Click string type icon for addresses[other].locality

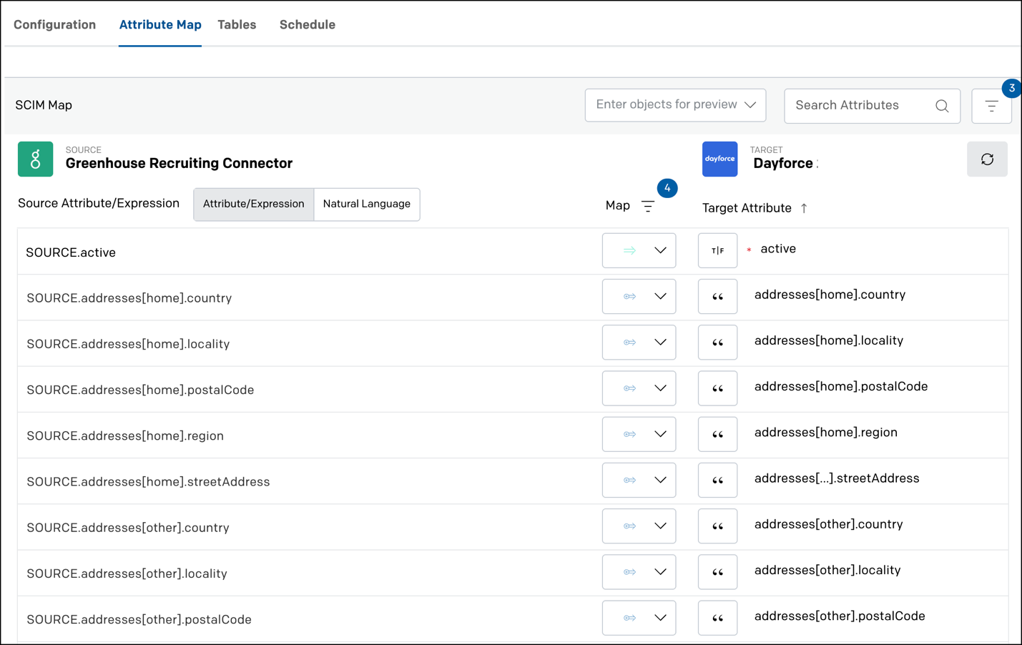(717, 572)
